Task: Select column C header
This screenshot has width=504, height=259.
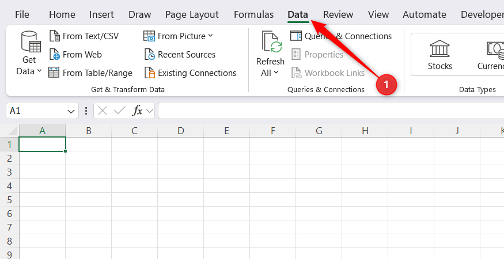Action: point(134,131)
